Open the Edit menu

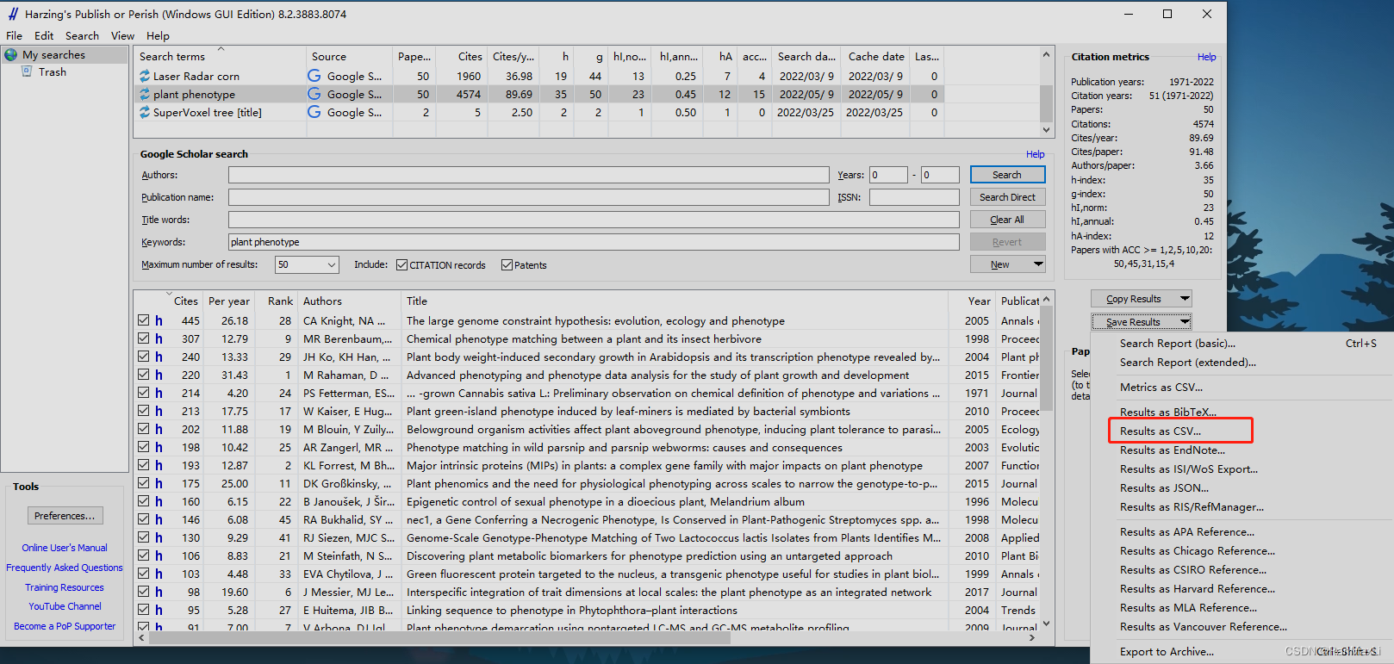pyautogui.click(x=44, y=35)
